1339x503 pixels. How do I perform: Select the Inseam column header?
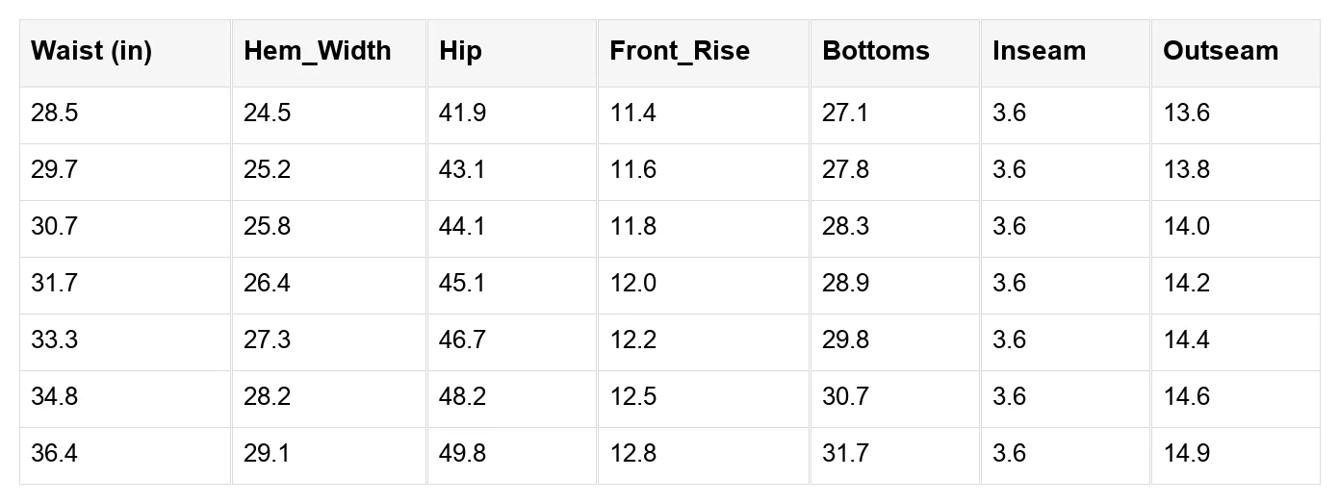click(1066, 53)
